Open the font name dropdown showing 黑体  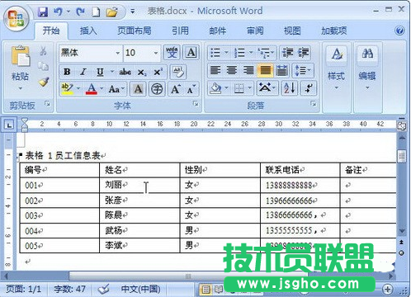[118, 53]
